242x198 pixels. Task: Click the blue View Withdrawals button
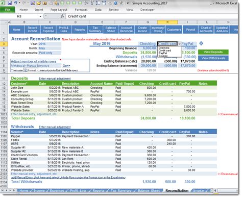point(213,58)
